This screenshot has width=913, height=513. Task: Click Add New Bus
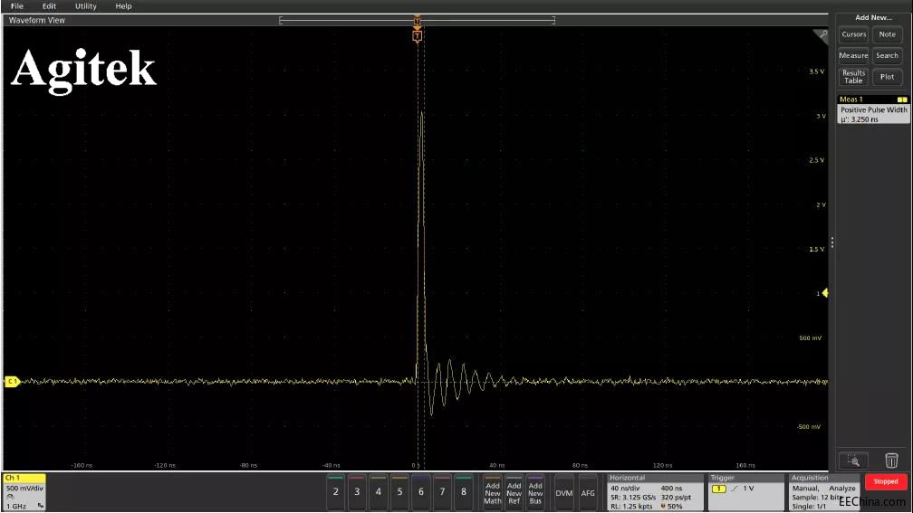coord(535,492)
